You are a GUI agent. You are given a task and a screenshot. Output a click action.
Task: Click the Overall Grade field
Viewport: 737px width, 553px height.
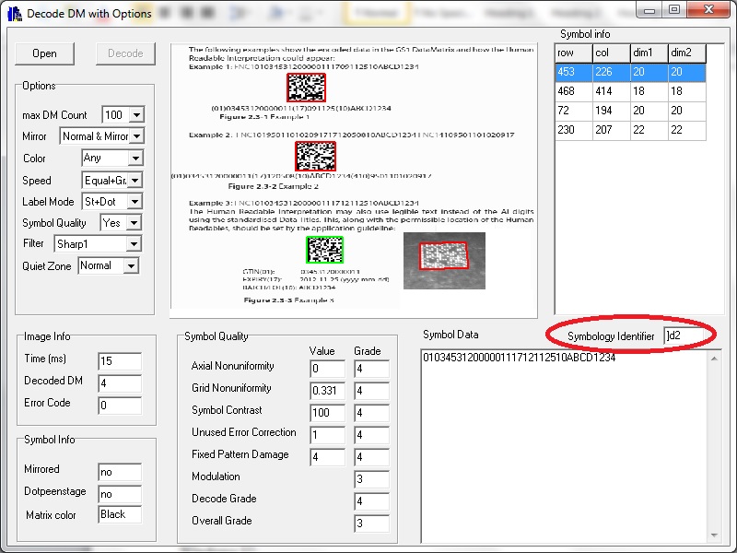click(x=372, y=524)
